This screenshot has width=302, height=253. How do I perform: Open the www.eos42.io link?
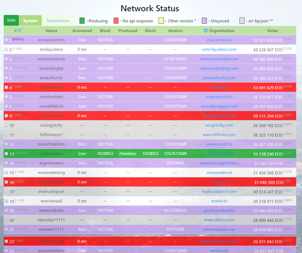(219, 144)
